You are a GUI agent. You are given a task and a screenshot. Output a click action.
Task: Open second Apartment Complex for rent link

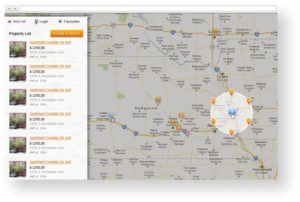(x=50, y=66)
